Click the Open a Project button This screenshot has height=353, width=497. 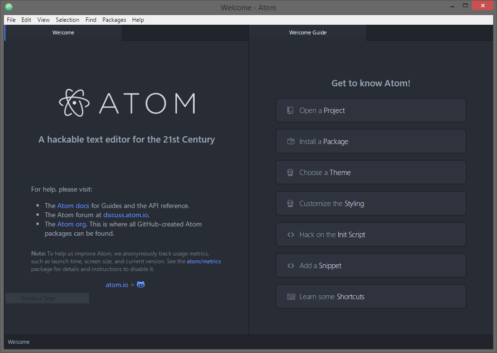(371, 110)
